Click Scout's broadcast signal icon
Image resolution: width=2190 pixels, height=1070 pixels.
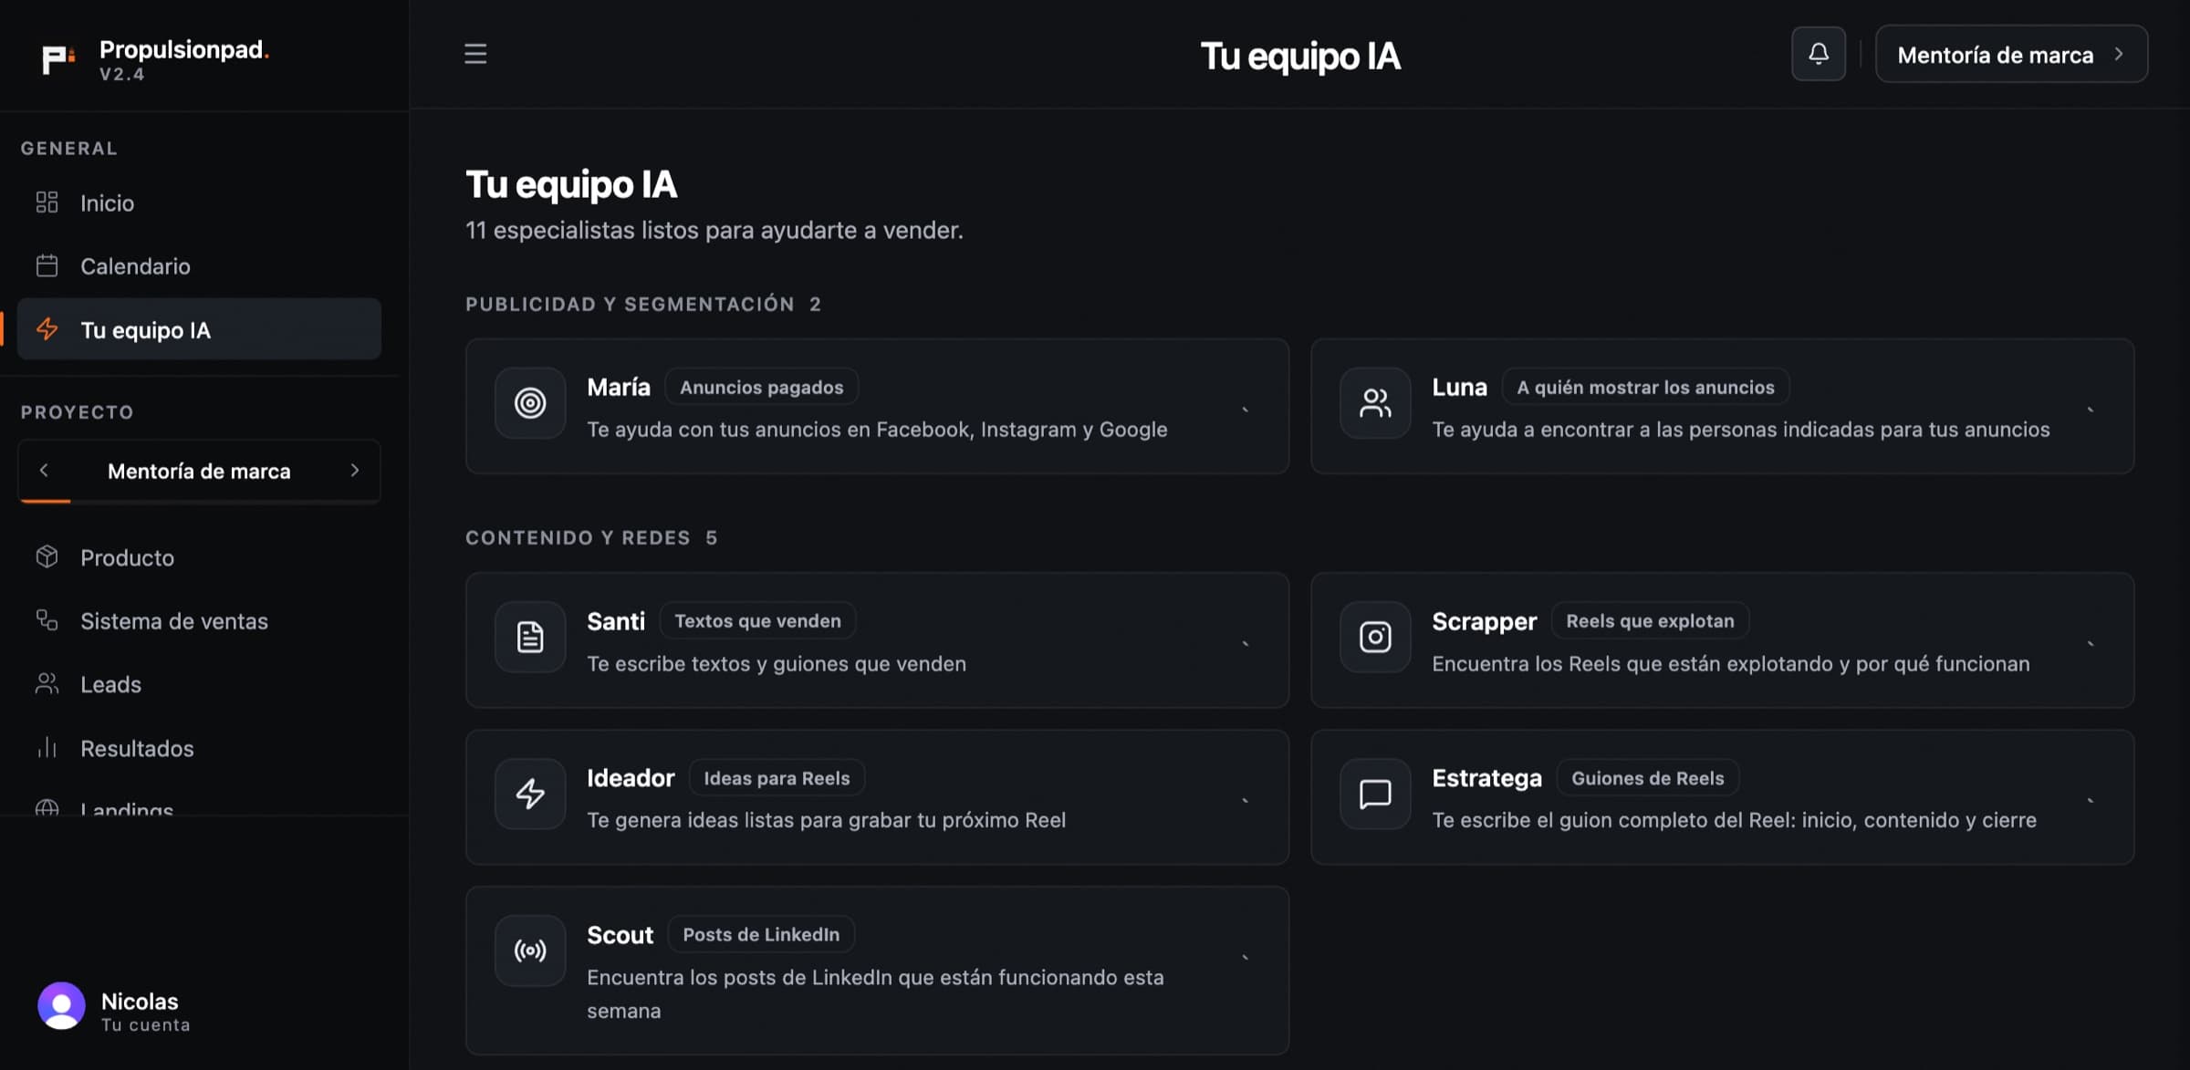pos(530,951)
